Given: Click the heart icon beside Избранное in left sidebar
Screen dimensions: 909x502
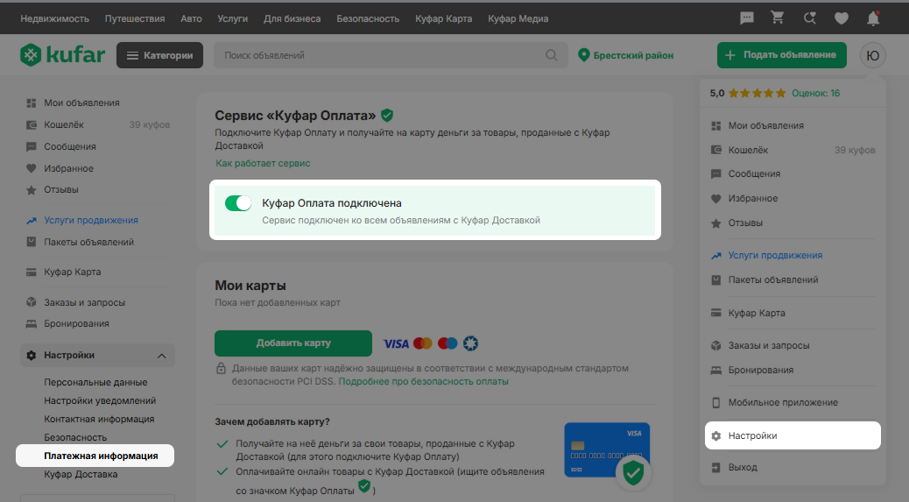Looking at the screenshot, I should [x=32, y=169].
